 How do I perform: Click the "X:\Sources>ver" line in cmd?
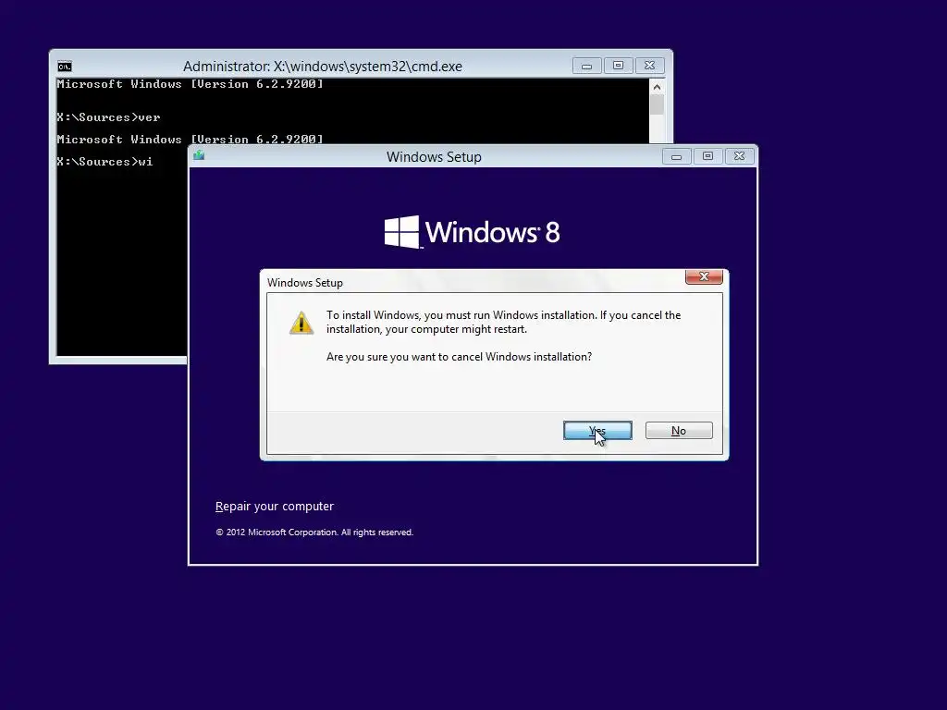click(108, 117)
